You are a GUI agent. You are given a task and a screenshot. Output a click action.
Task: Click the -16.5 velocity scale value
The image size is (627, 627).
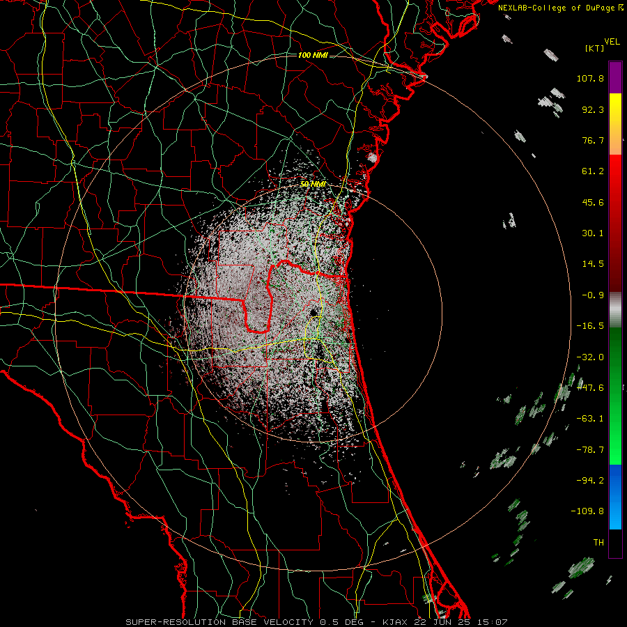pos(590,326)
